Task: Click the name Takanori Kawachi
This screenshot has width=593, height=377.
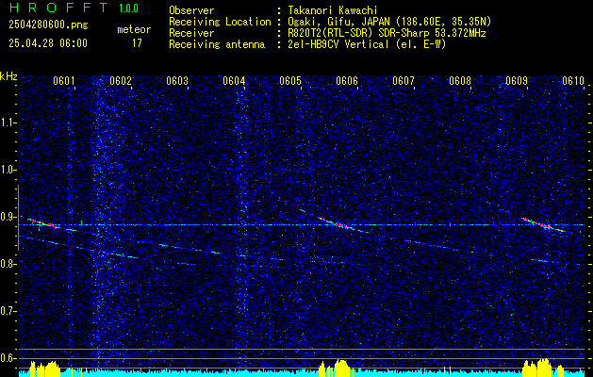Action: [333, 10]
